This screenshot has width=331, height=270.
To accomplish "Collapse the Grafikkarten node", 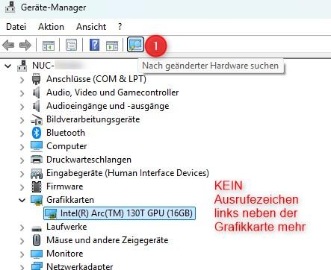I will 22,200.
